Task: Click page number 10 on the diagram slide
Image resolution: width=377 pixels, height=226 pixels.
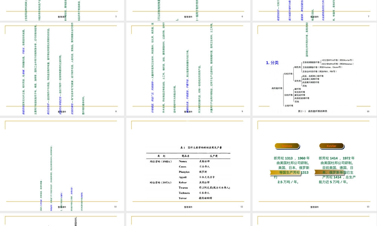Action: click(x=368, y=111)
